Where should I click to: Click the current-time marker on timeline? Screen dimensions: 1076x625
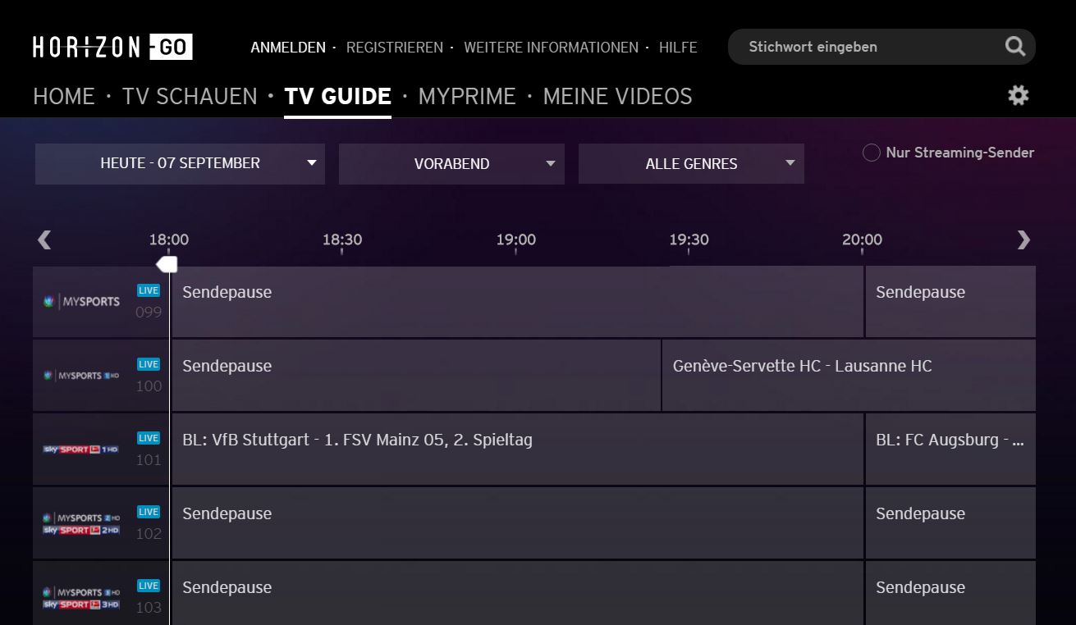[167, 264]
